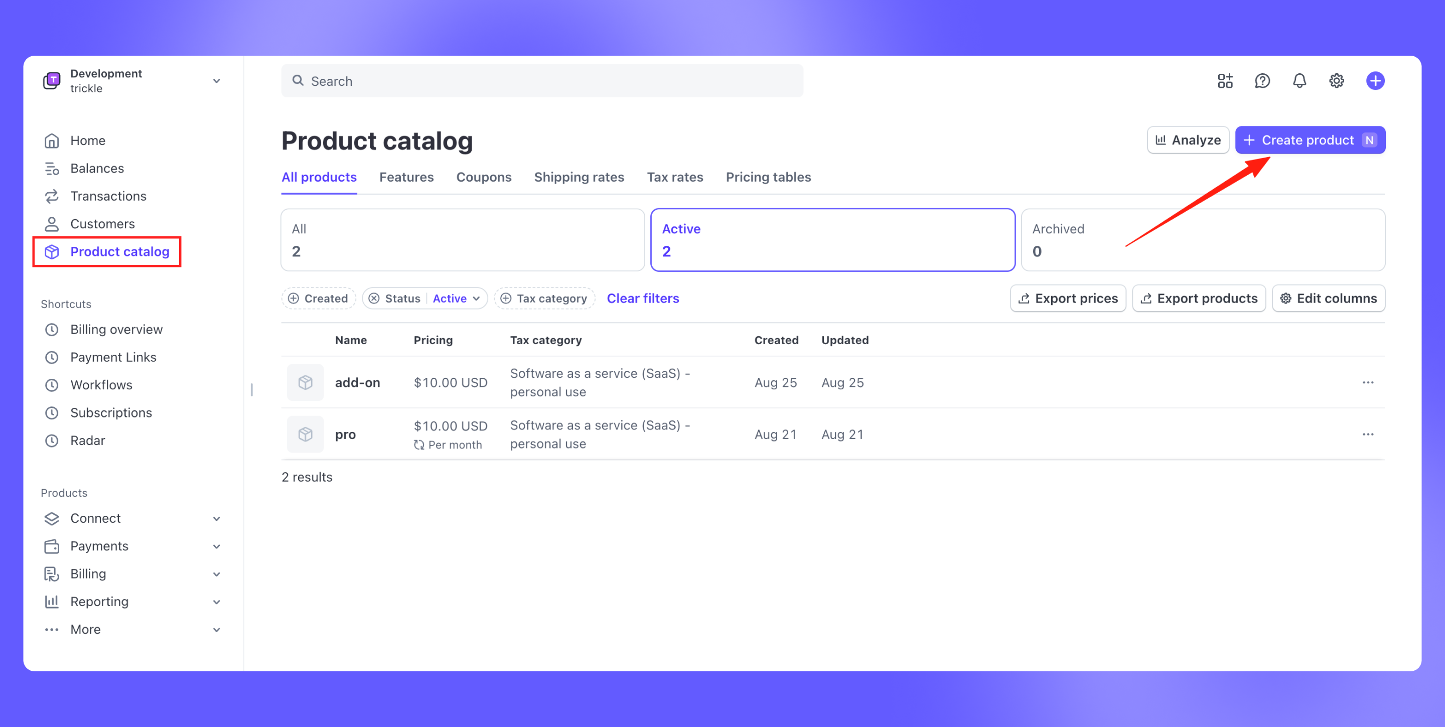Open the apps grid icon in header
Image resolution: width=1445 pixels, height=727 pixels.
1225,81
